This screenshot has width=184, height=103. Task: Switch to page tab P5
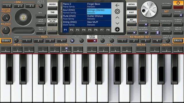coord(90,30)
